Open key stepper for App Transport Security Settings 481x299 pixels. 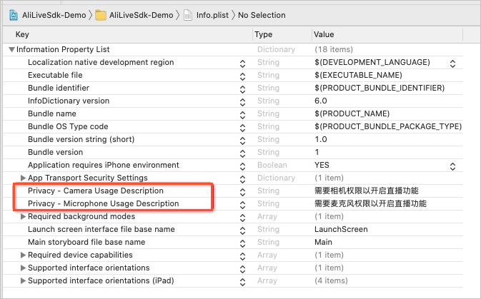coord(243,179)
